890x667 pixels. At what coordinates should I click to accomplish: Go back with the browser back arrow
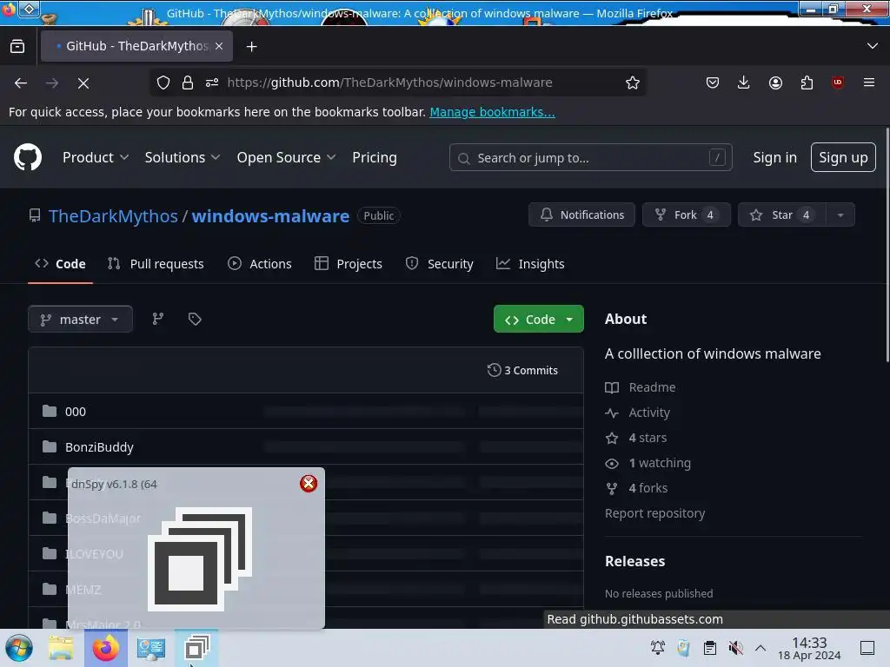(21, 83)
